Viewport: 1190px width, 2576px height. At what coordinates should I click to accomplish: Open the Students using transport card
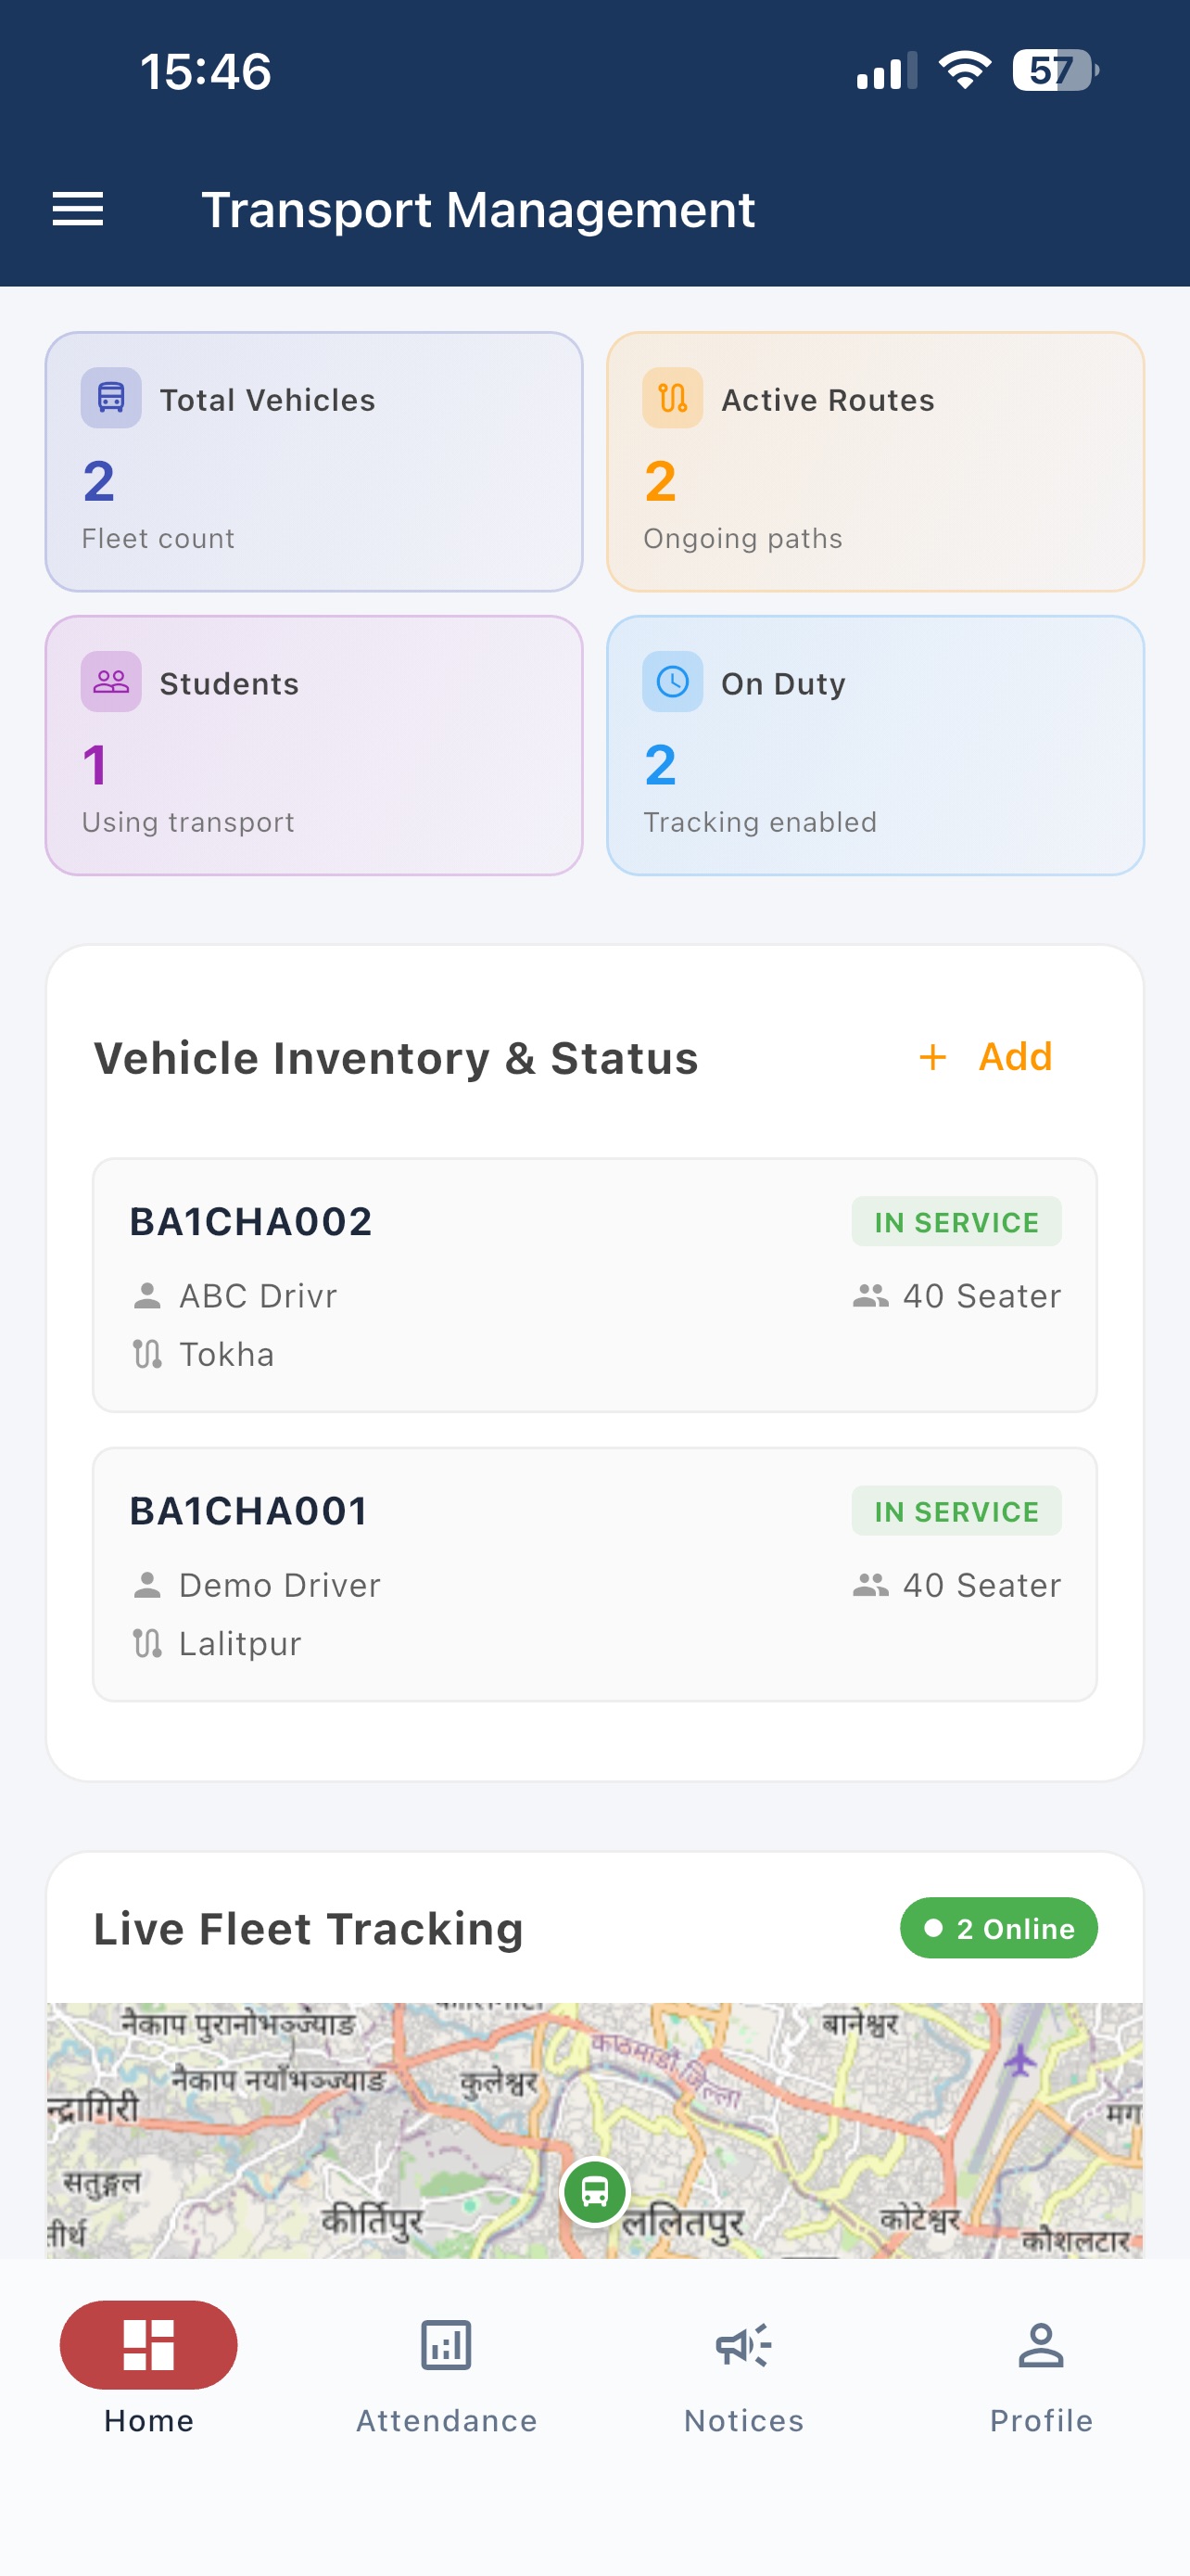314,746
